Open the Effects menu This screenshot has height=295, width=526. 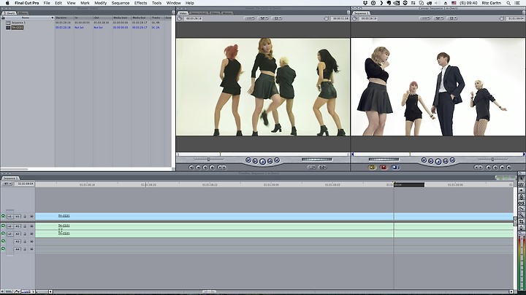pyautogui.click(x=140, y=3)
